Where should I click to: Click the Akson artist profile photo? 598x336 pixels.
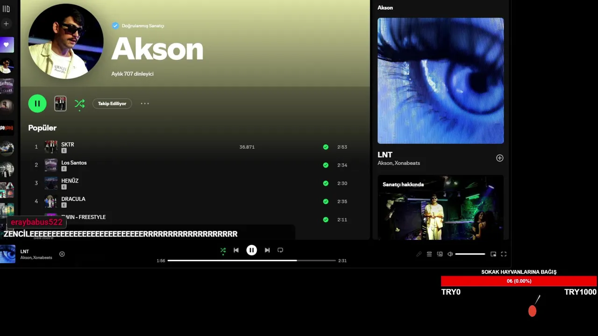[x=66, y=42]
